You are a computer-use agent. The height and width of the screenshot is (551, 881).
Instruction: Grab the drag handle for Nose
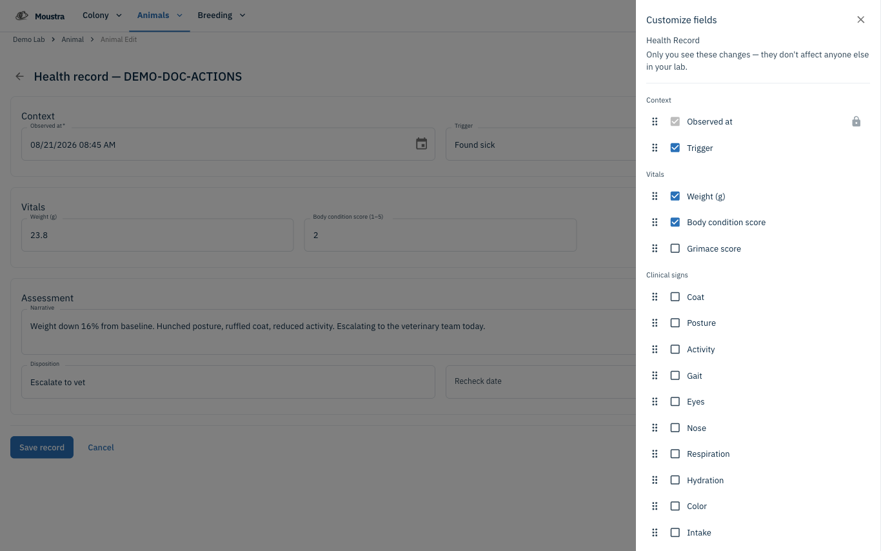(x=655, y=428)
